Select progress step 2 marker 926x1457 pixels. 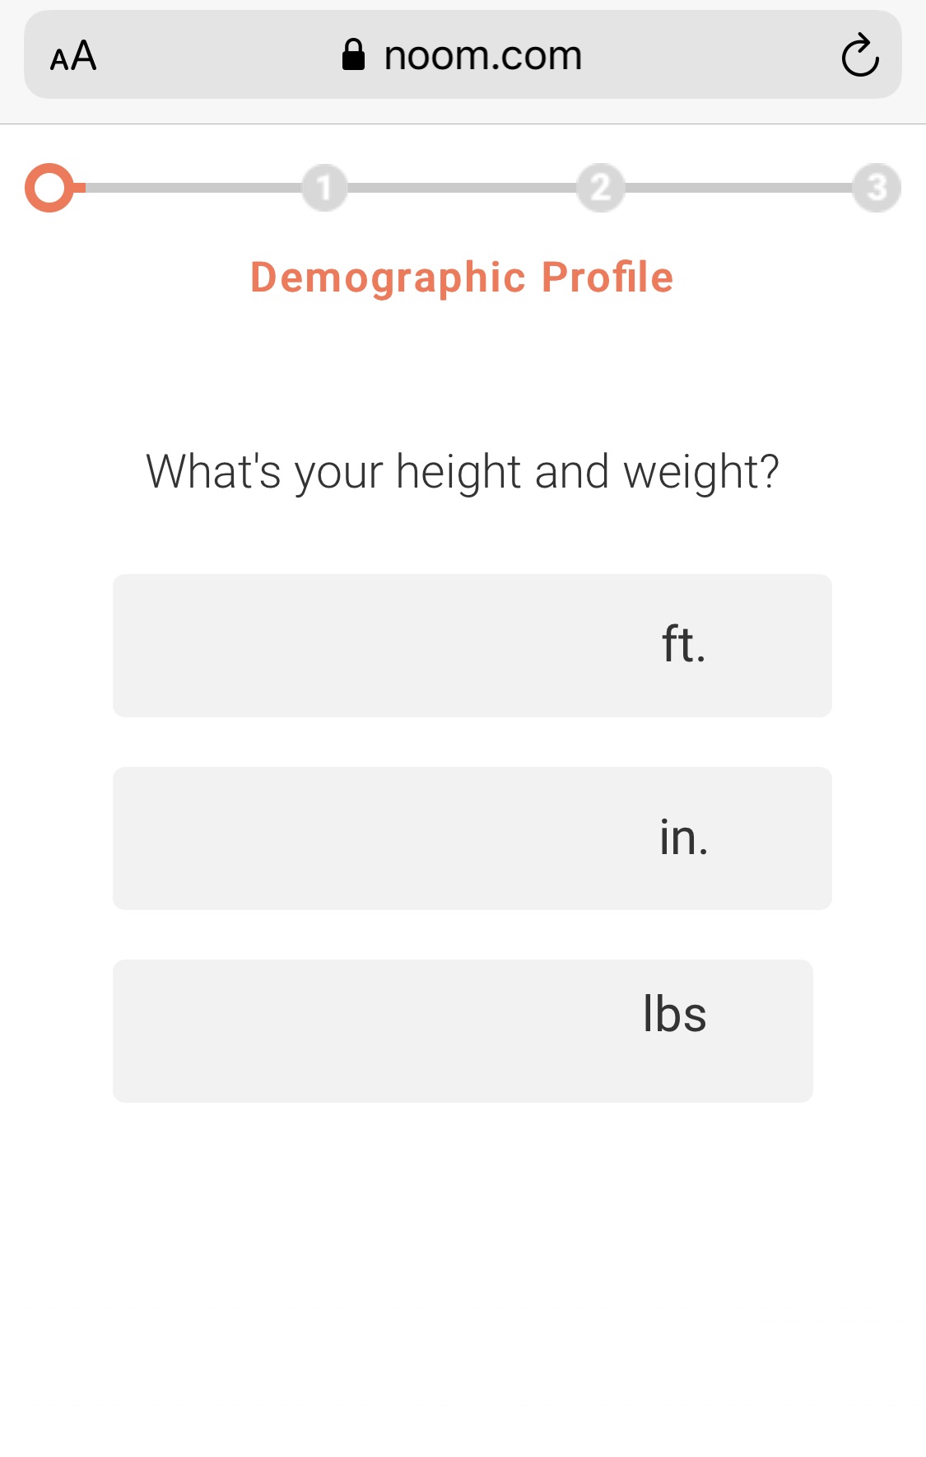(x=599, y=188)
